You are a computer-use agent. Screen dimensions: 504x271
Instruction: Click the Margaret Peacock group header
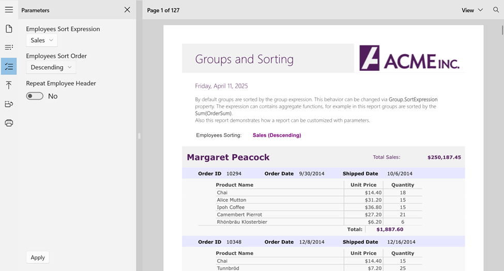pos(228,157)
